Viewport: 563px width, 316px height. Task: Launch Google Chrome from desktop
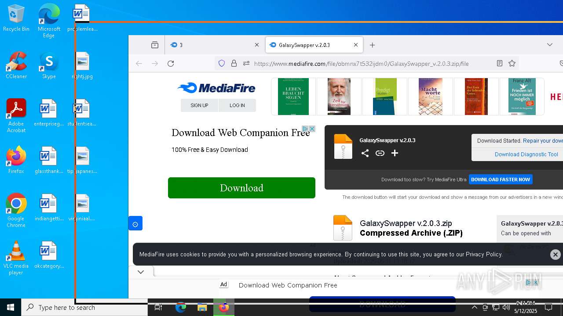[x=16, y=211]
